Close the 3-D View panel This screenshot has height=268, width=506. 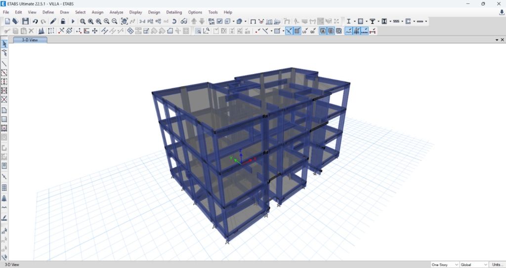(x=502, y=40)
